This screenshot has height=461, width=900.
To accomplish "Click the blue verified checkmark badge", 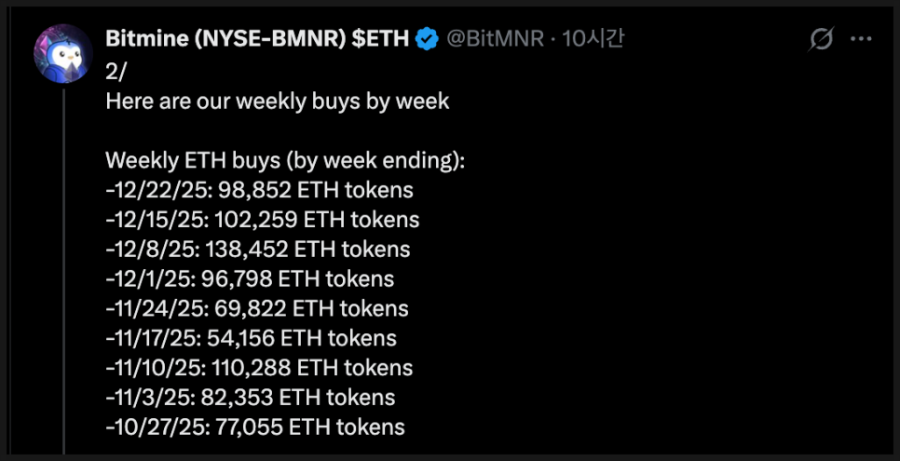I will coord(428,39).
